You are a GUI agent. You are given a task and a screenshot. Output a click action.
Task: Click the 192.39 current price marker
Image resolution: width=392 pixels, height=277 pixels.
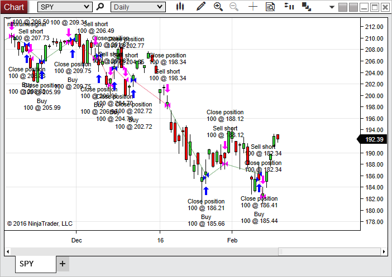coord(372,139)
